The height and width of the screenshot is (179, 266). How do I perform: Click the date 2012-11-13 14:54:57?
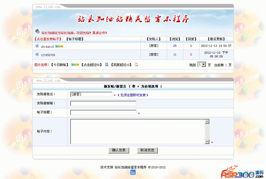tap(216, 46)
